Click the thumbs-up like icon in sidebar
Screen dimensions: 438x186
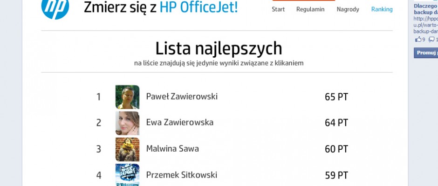(418, 40)
